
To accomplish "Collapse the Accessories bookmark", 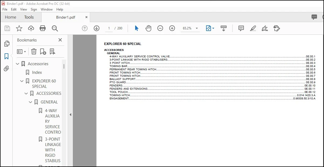I will [18, 64].
